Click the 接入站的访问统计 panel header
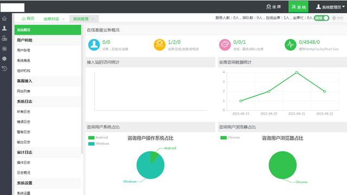The width and height of the screenshot is (347, 195). click(x=151, y=62)
